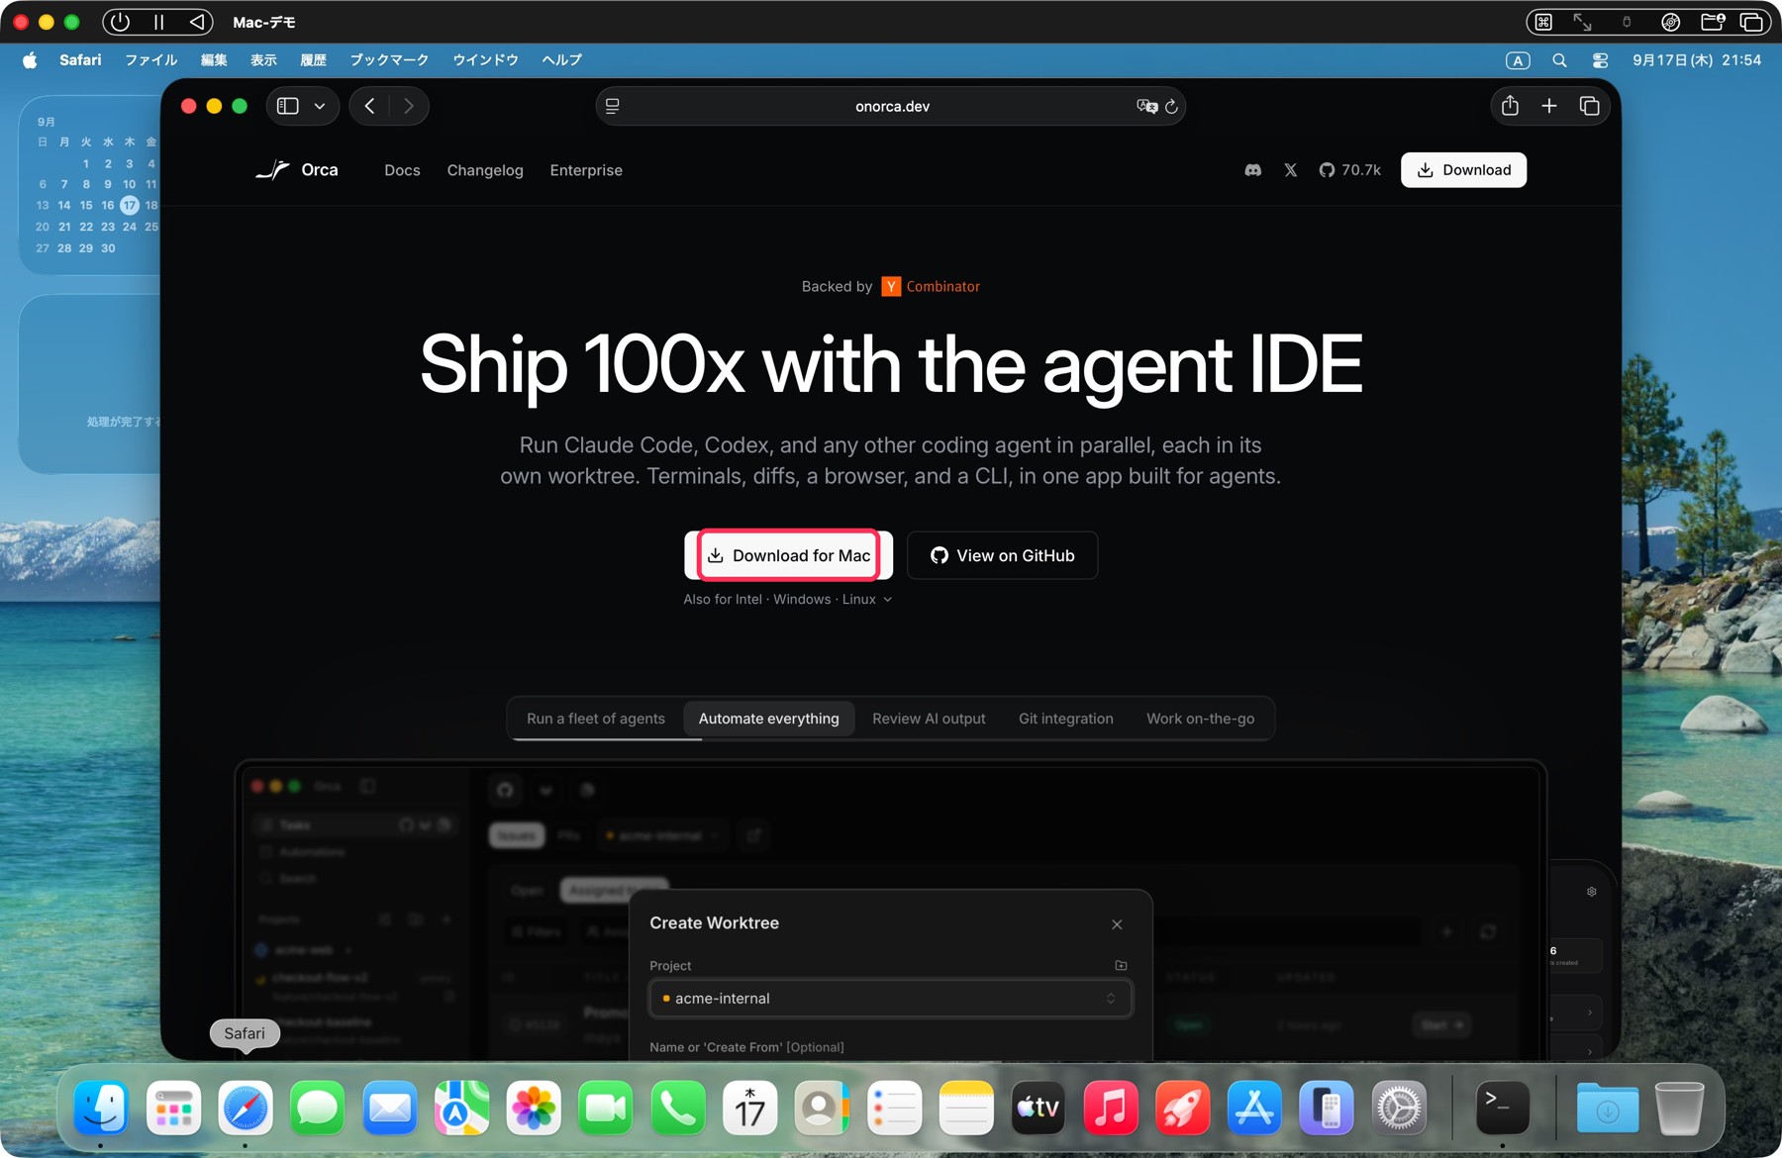Screen dimensions: 1782x1158
Task: Click the onorca.dev address bar
Action: pyautogui.click(x=892, y=106)
